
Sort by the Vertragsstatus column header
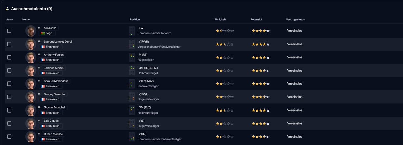click(296, 20)
